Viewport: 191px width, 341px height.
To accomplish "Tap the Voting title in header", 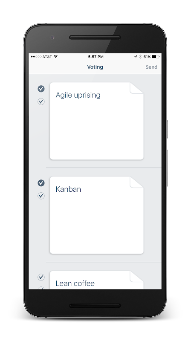I will pos(95,67).
